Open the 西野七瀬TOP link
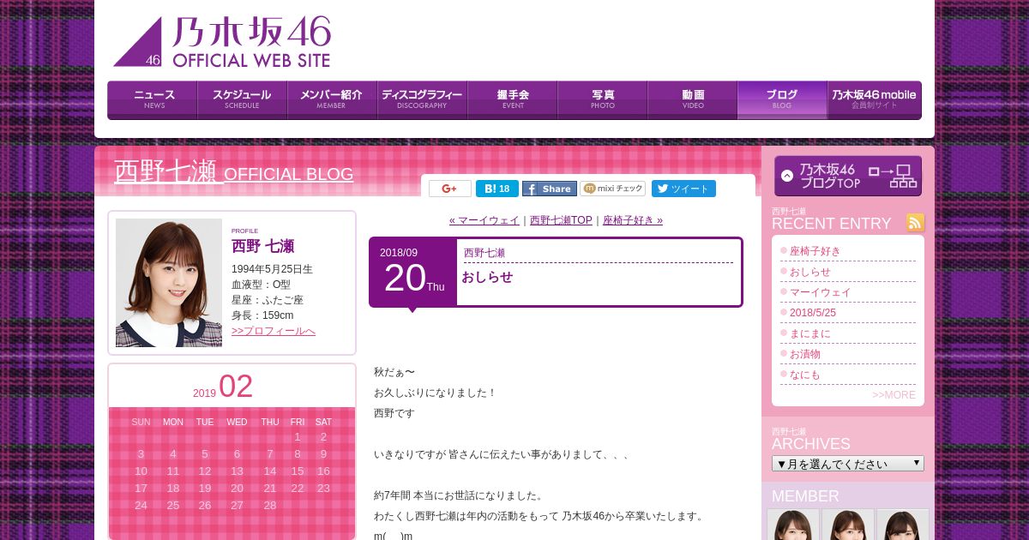 561,220
